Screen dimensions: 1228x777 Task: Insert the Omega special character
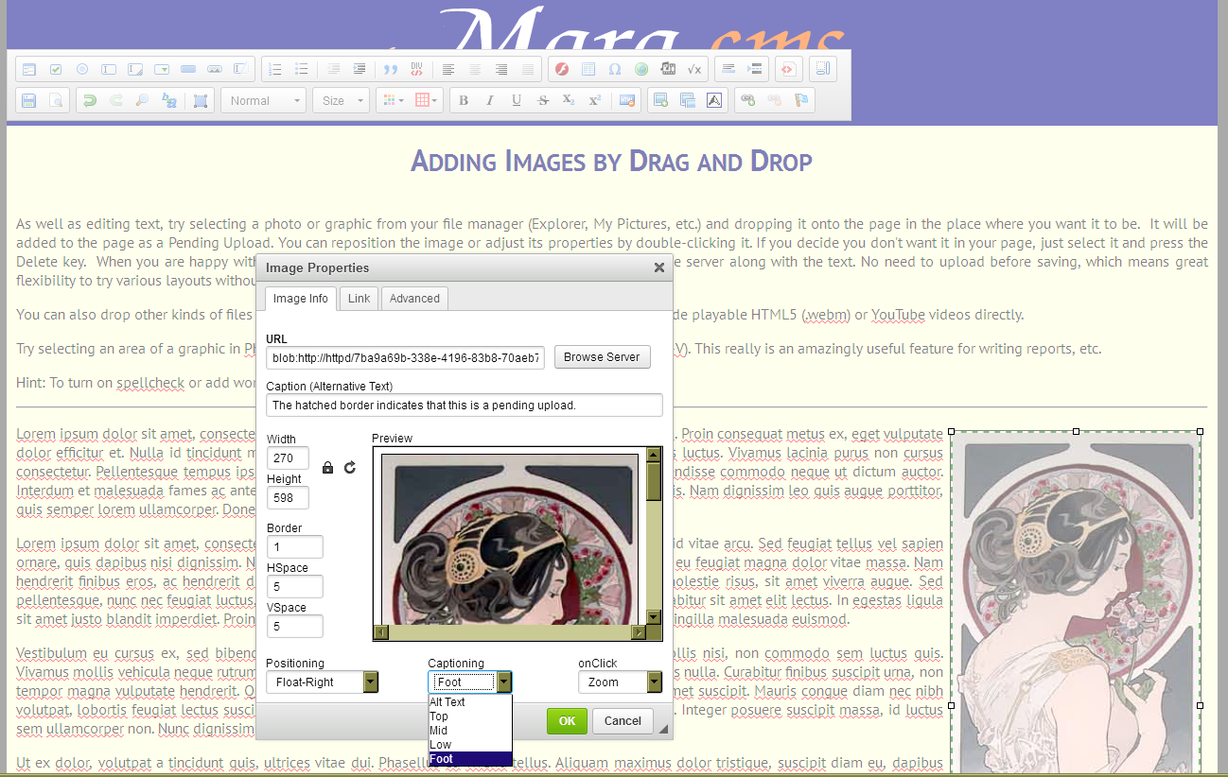pos(614,68)
